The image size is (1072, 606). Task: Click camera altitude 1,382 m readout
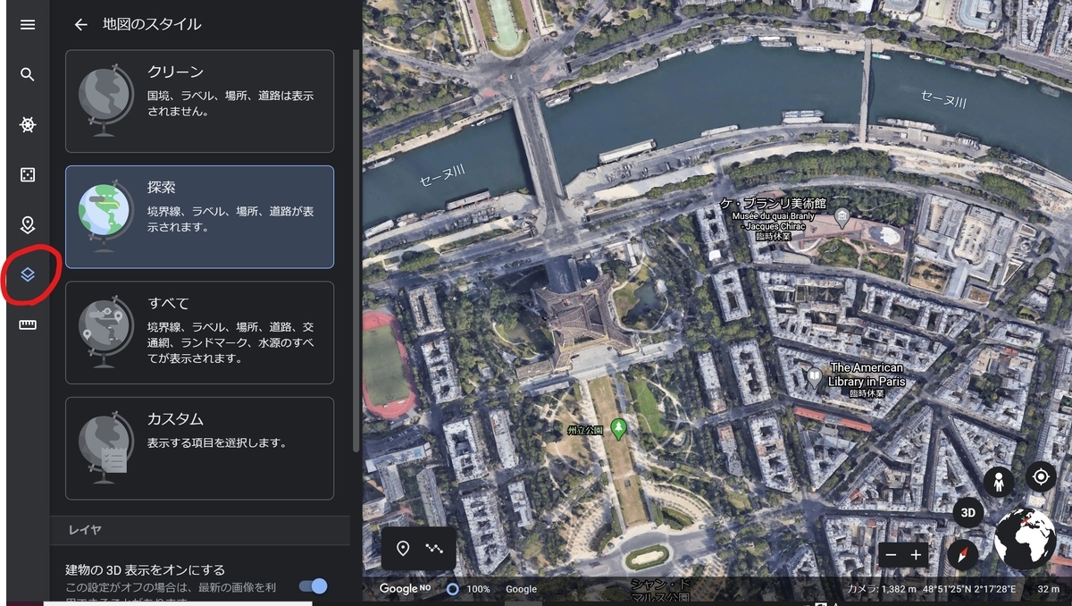pyautogui.click(x=882, y=589)
